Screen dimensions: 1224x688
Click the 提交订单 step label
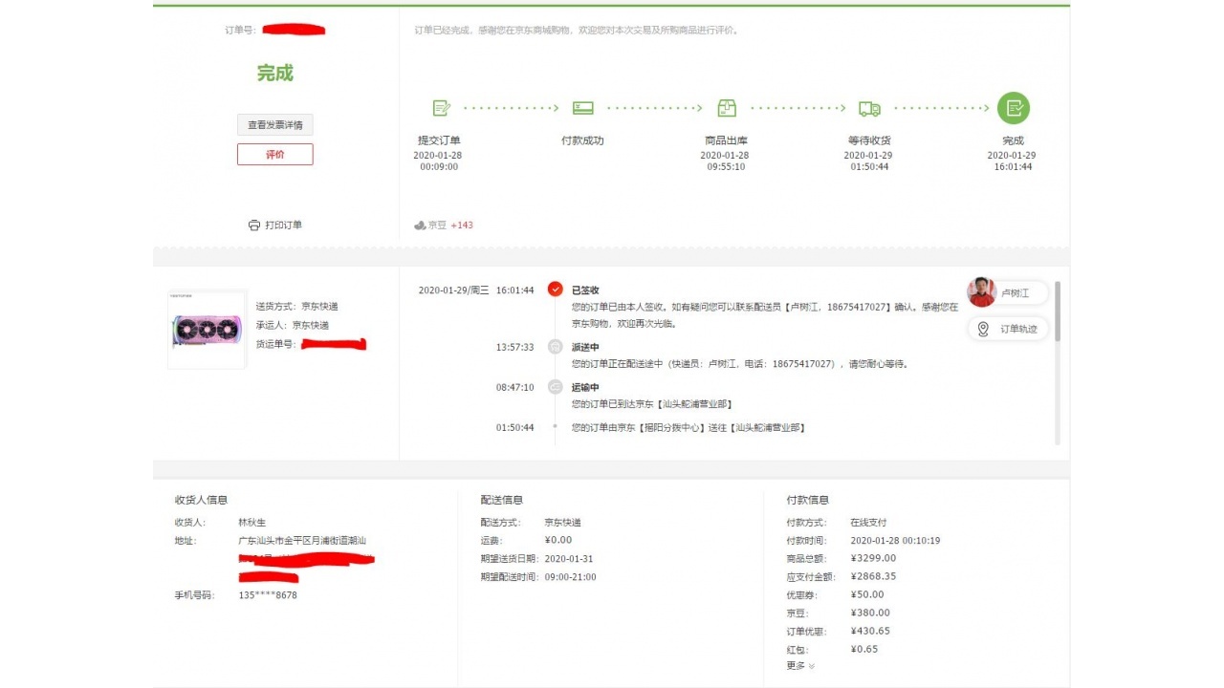coord(439,140)
